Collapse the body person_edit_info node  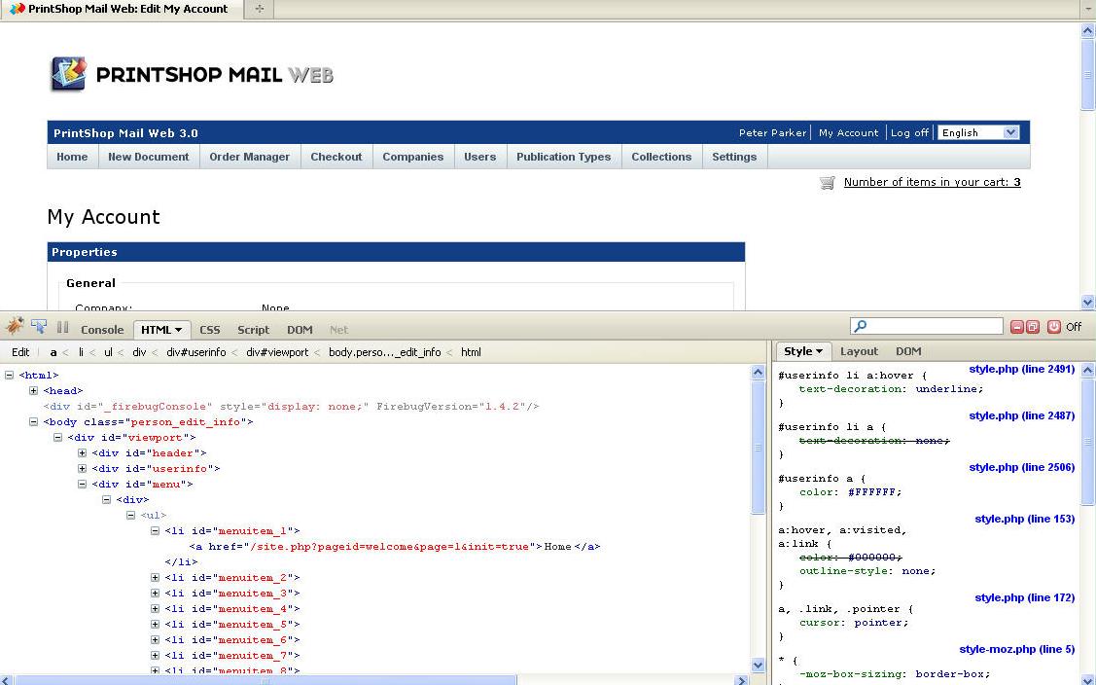click(33, 422)
